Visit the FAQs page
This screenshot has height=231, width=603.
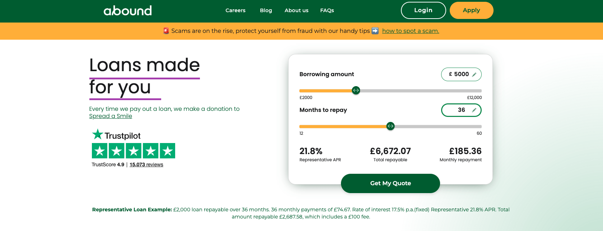click(327, 10)
